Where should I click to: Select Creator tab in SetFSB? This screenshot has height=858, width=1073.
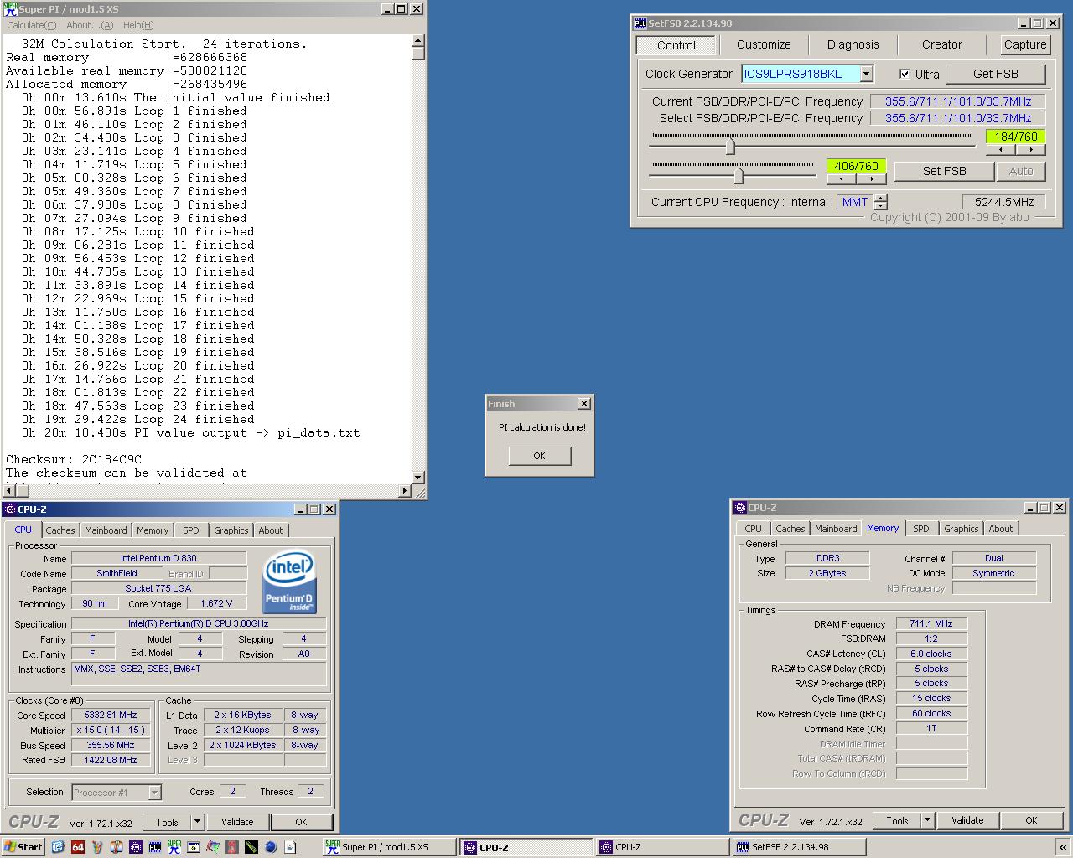coord(942,44)
